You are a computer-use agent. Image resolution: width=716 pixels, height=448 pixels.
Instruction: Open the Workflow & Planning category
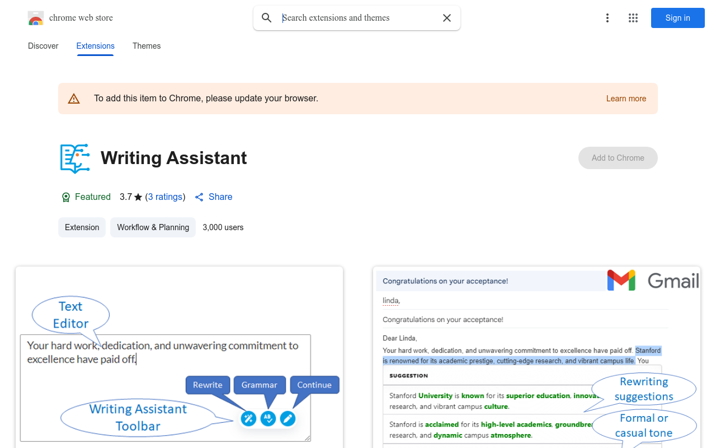[x=153, y=227]
